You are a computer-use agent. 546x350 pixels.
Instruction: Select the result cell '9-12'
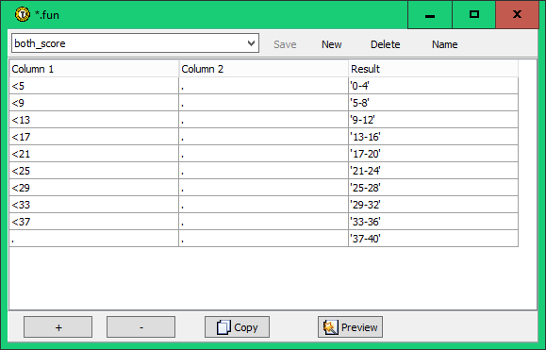pyautogui.click(x=433, y=120)
